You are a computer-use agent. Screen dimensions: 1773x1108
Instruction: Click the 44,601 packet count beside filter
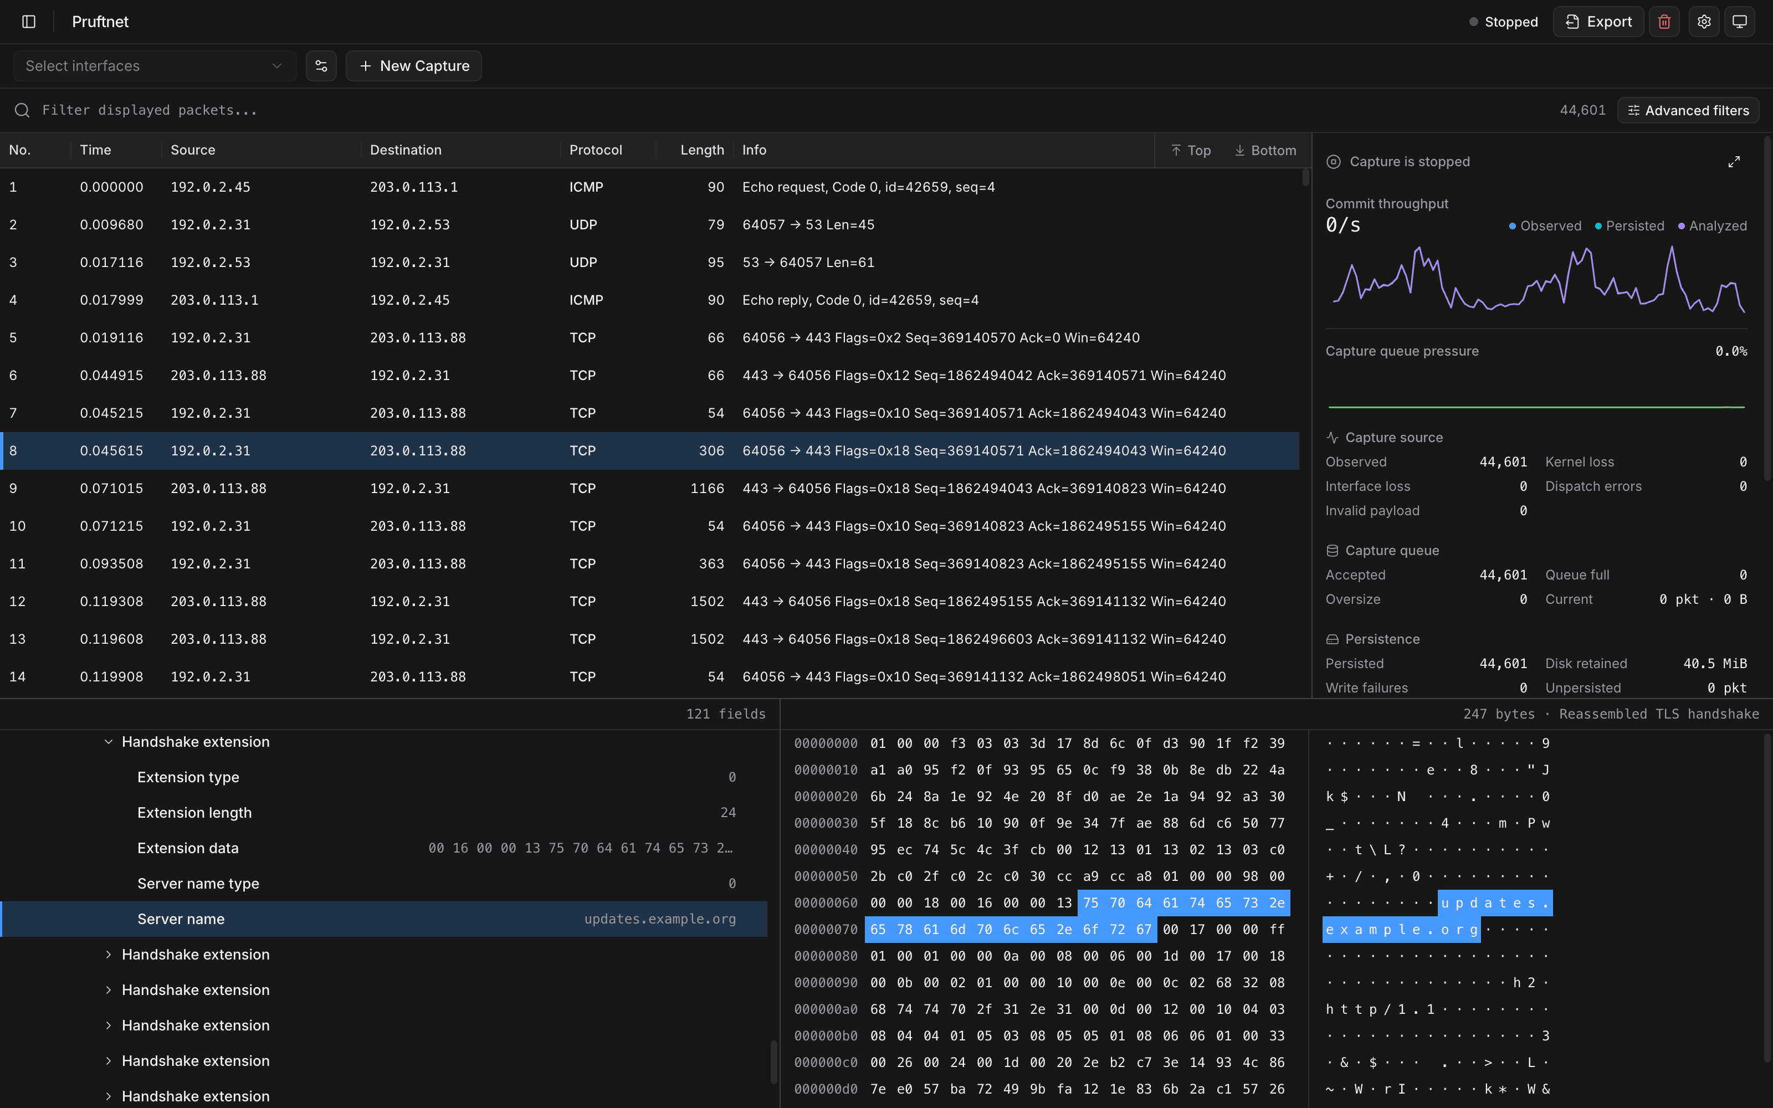(1582, 111)
